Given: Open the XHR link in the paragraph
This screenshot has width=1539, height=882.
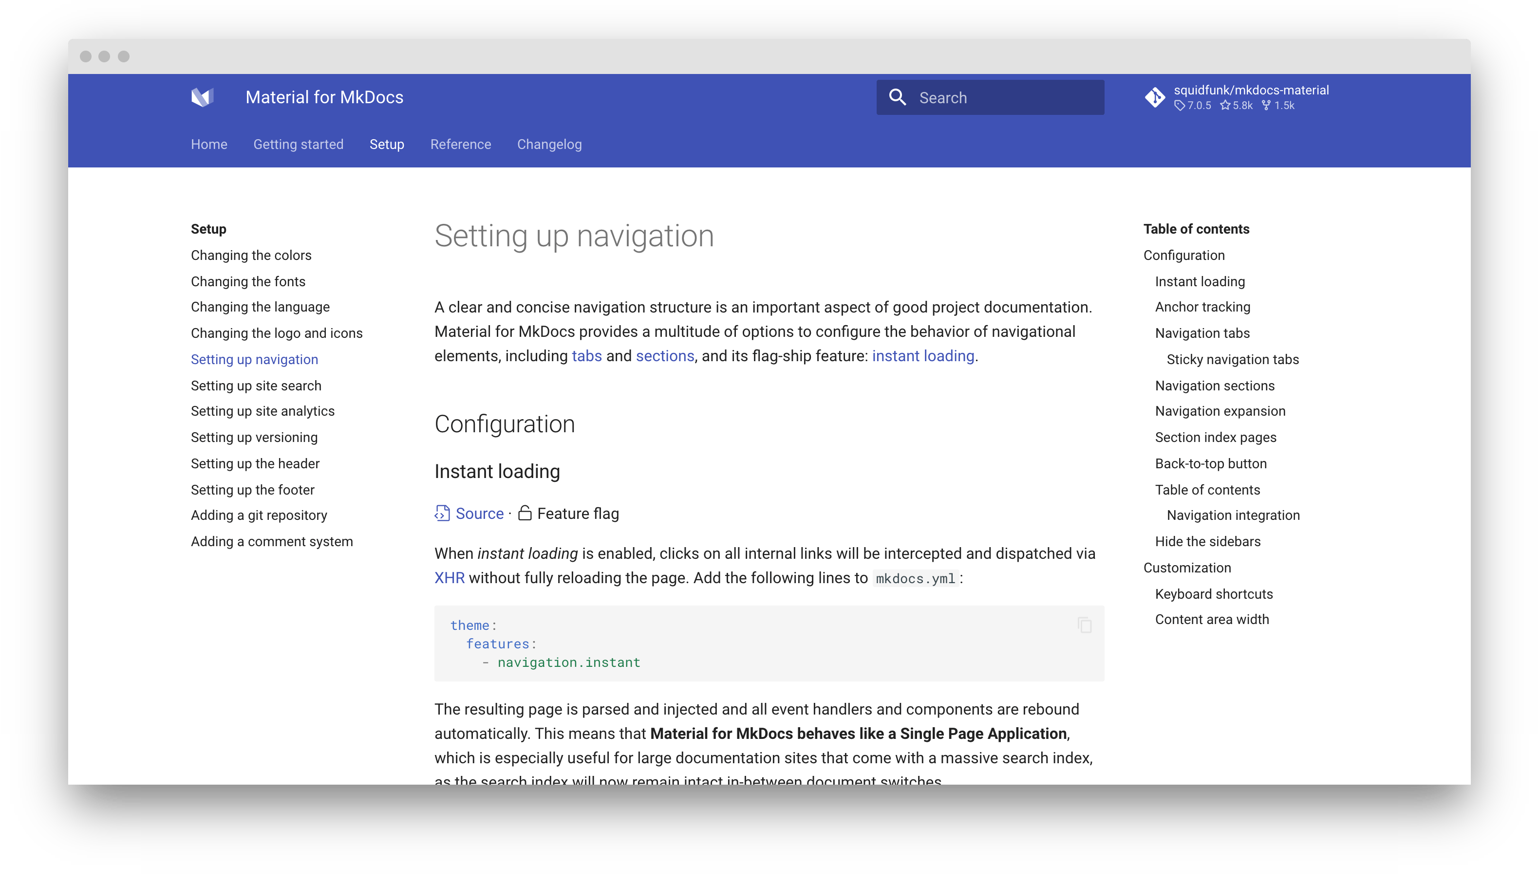Looking at the screenshot, I should (x=449, y=578).
